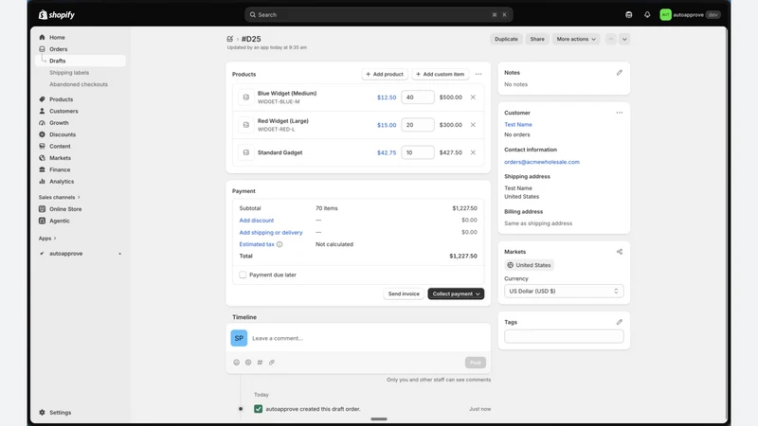The image size is (758, 426).
Task: Click orders@acmewholesale.com email link
Action: pyautogui.click(x=541, y=162)
